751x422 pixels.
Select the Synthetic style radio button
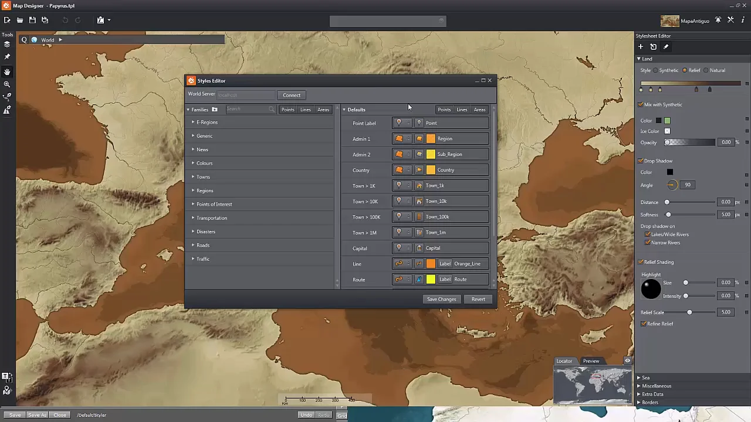point(657,70)
